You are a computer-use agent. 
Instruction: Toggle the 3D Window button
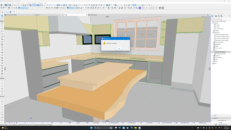click(71, 8)
